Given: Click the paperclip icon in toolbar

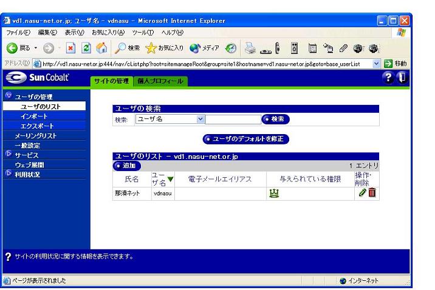Looking at the screenshot, I should pyautogui.click(x=343, y=48).
